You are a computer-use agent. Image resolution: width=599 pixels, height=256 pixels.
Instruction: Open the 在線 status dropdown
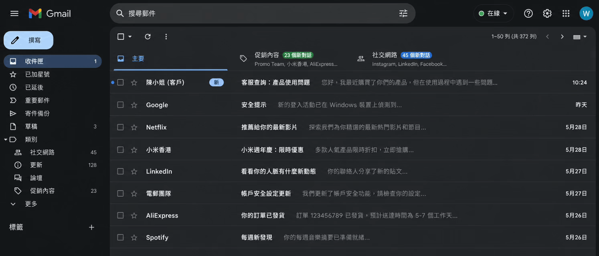pos(494,14)
